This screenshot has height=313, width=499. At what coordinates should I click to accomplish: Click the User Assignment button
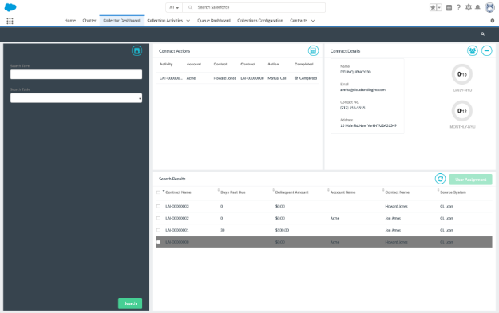pos(471,180)
